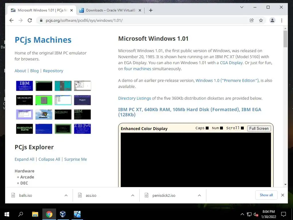
Task: Show hidden system tray icons
Action: (x=242, y=214)
